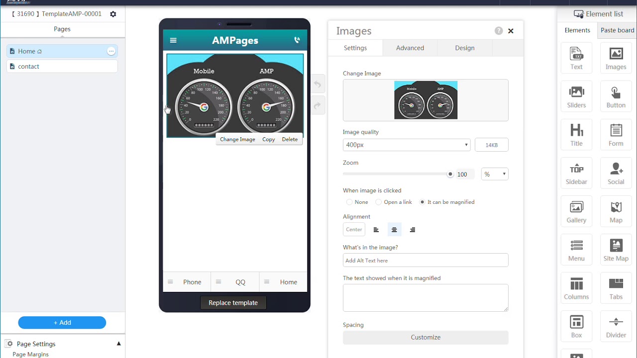This screenshot has height=358, width=637.
Task: Select the Home page
Action: click(x=62, y=51)
